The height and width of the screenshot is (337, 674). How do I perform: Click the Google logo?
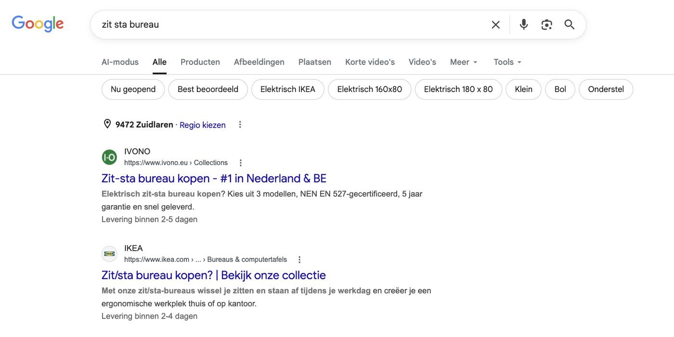[38, 24]
